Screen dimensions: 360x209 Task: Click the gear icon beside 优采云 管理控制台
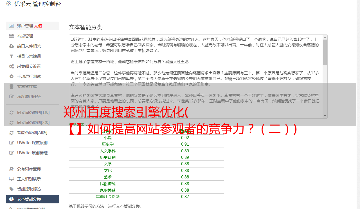point(8,4)
